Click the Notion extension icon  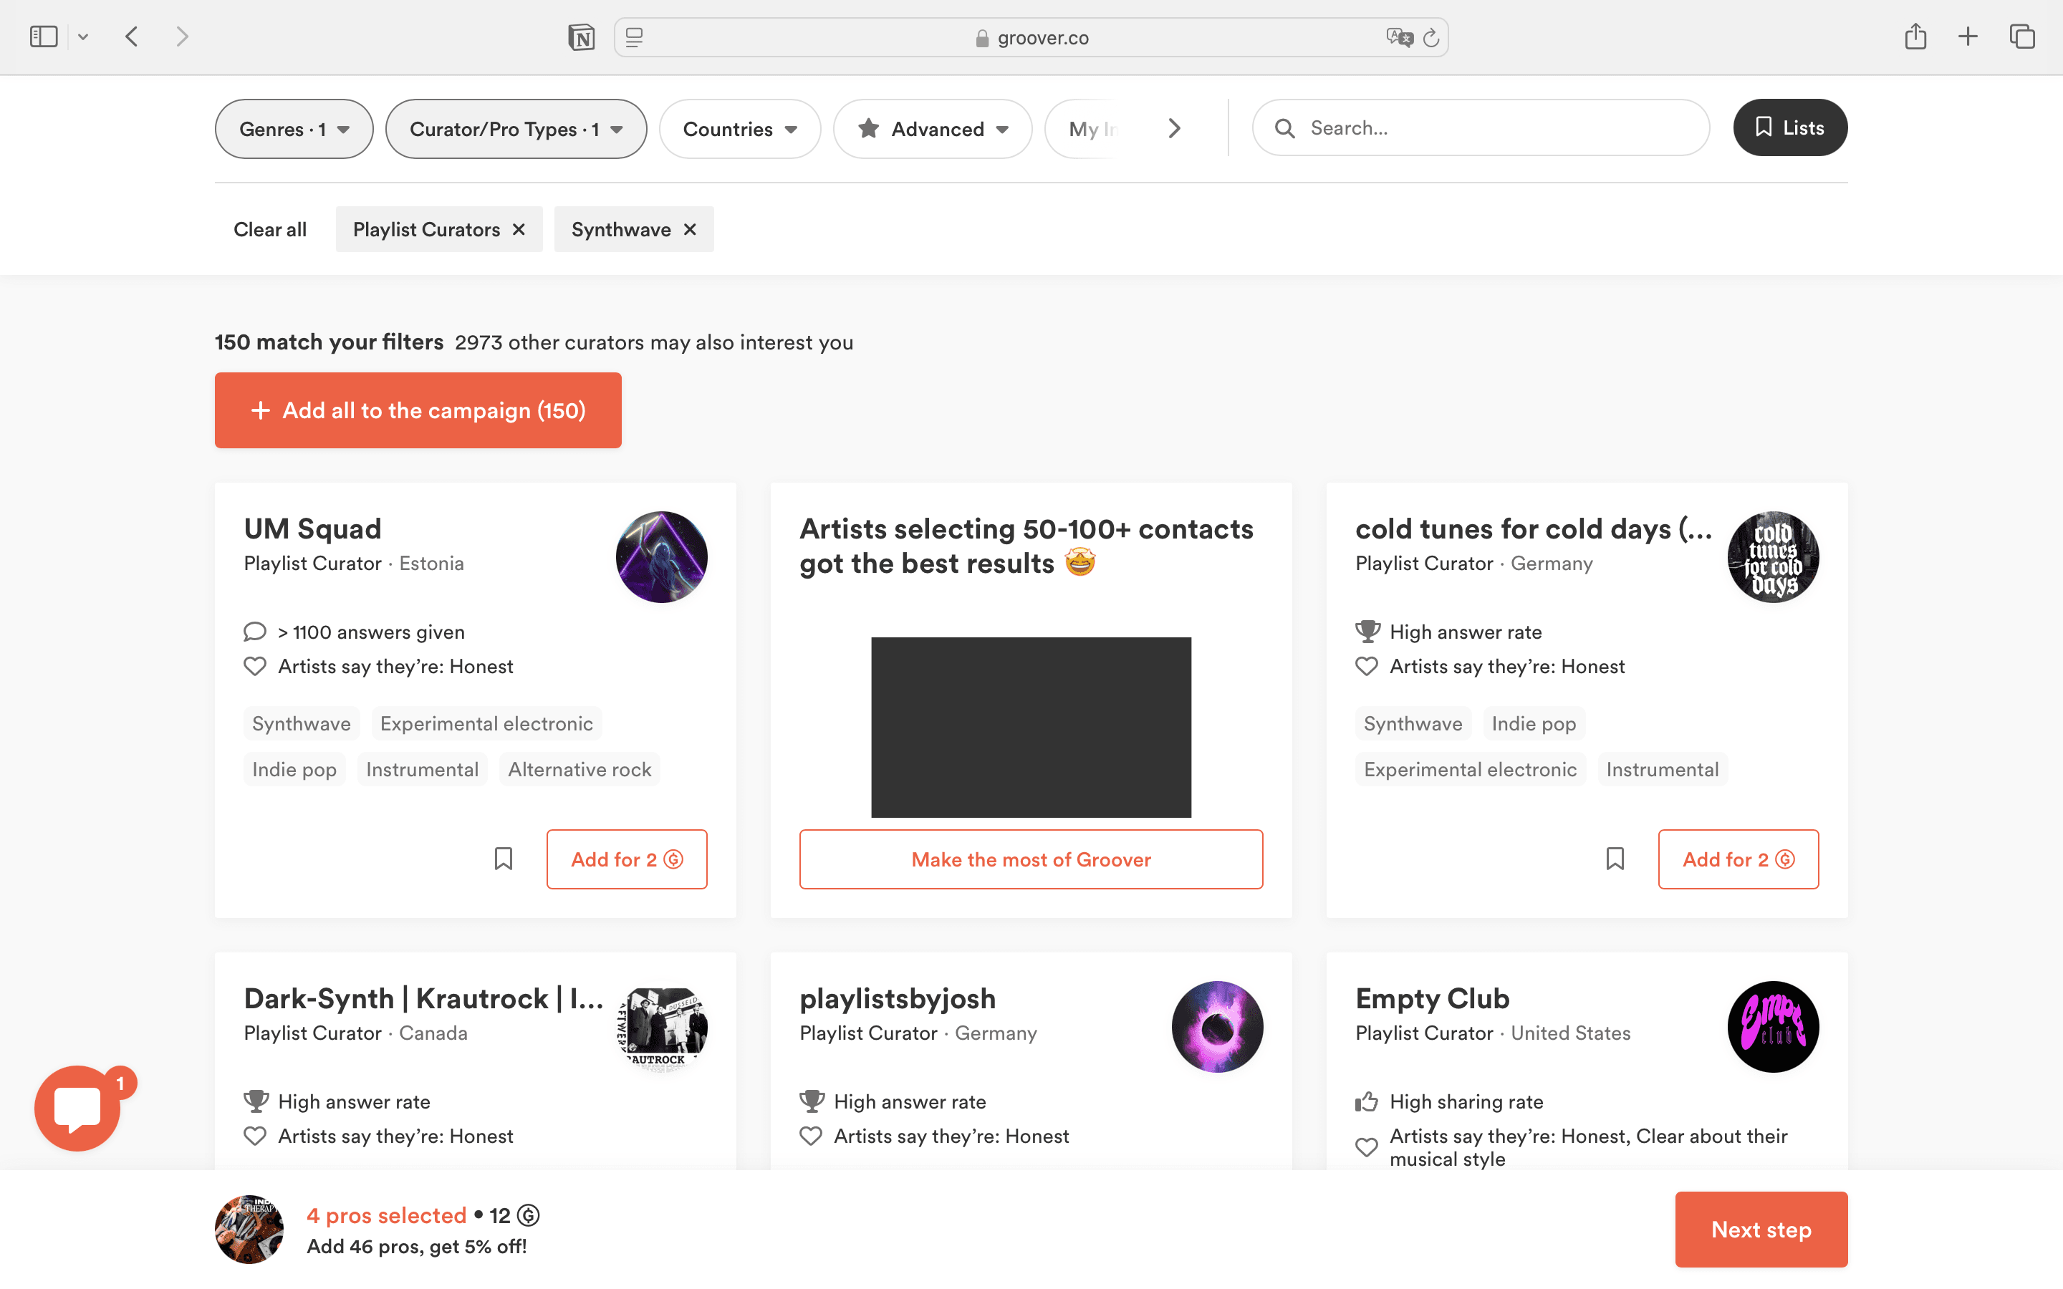(582, 37)
